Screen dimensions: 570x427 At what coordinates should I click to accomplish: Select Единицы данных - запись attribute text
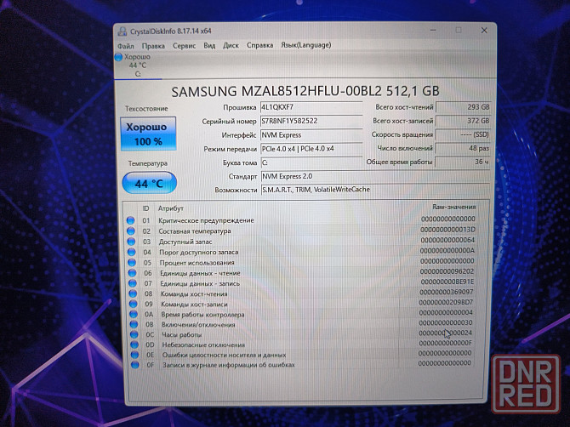200,283
